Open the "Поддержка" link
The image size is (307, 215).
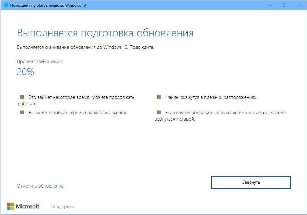coord(62,207)
